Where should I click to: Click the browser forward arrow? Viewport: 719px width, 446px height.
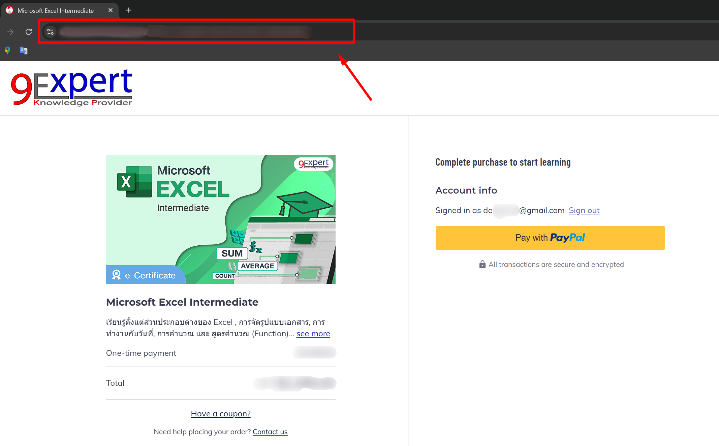point(10,32)
